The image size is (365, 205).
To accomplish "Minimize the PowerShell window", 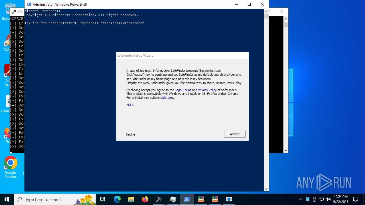I will point(236,4).
